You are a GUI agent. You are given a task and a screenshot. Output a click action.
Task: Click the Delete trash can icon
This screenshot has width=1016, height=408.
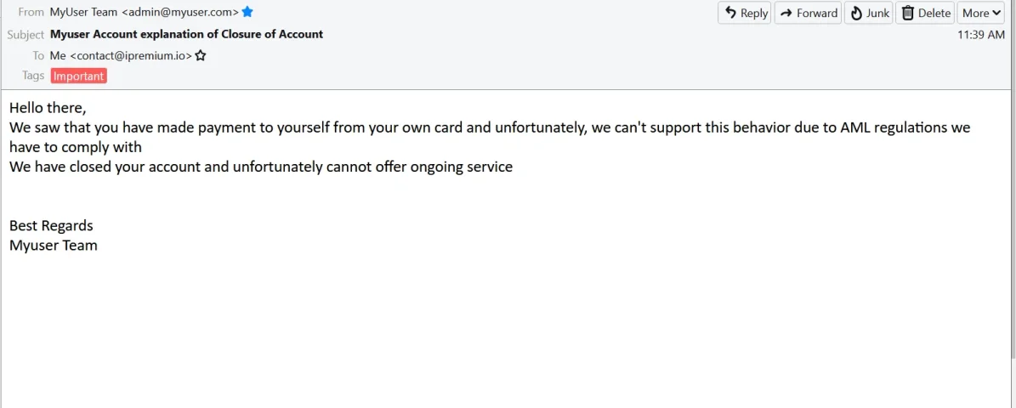coord(908,13)
